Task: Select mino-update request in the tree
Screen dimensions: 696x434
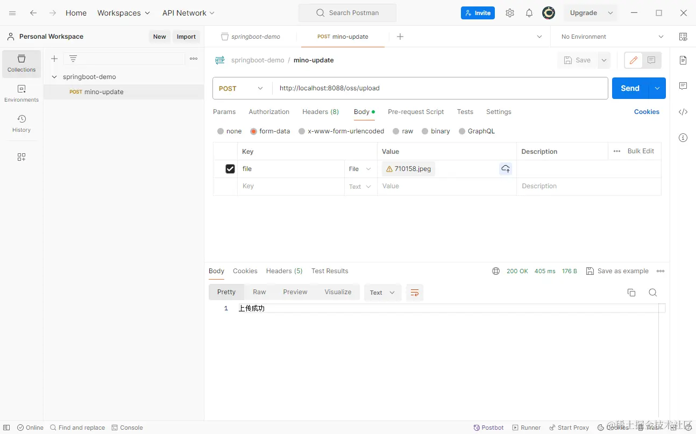Action: click(x=124, y=92)
